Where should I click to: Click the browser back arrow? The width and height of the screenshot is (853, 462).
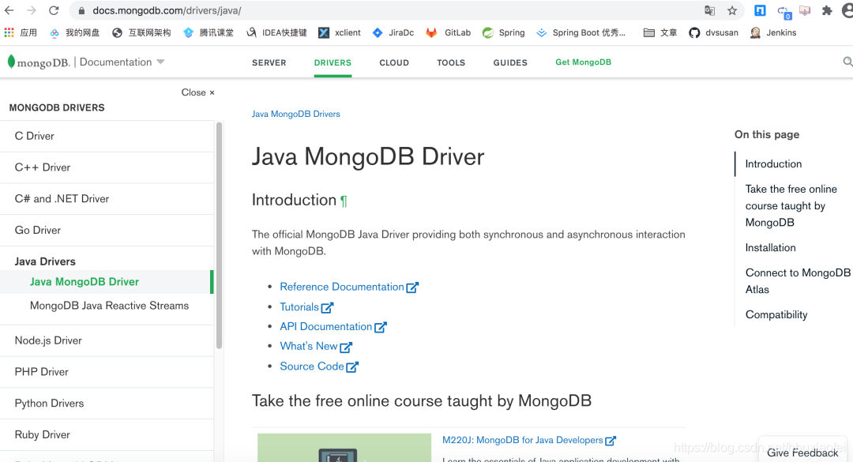[9, 10]
